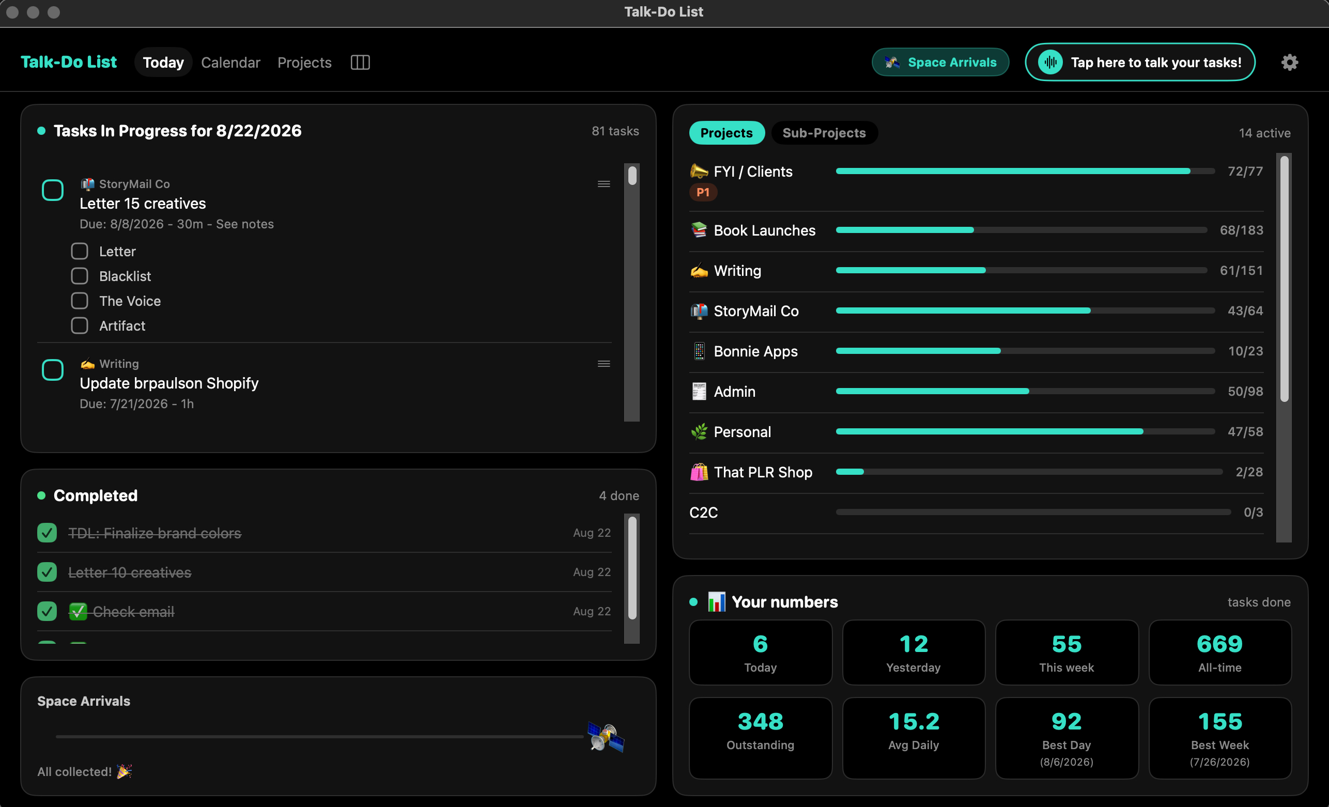Click the mailbox icon above Letter 15 creatives
The image size is (1329, 807).
coord(87,184)
